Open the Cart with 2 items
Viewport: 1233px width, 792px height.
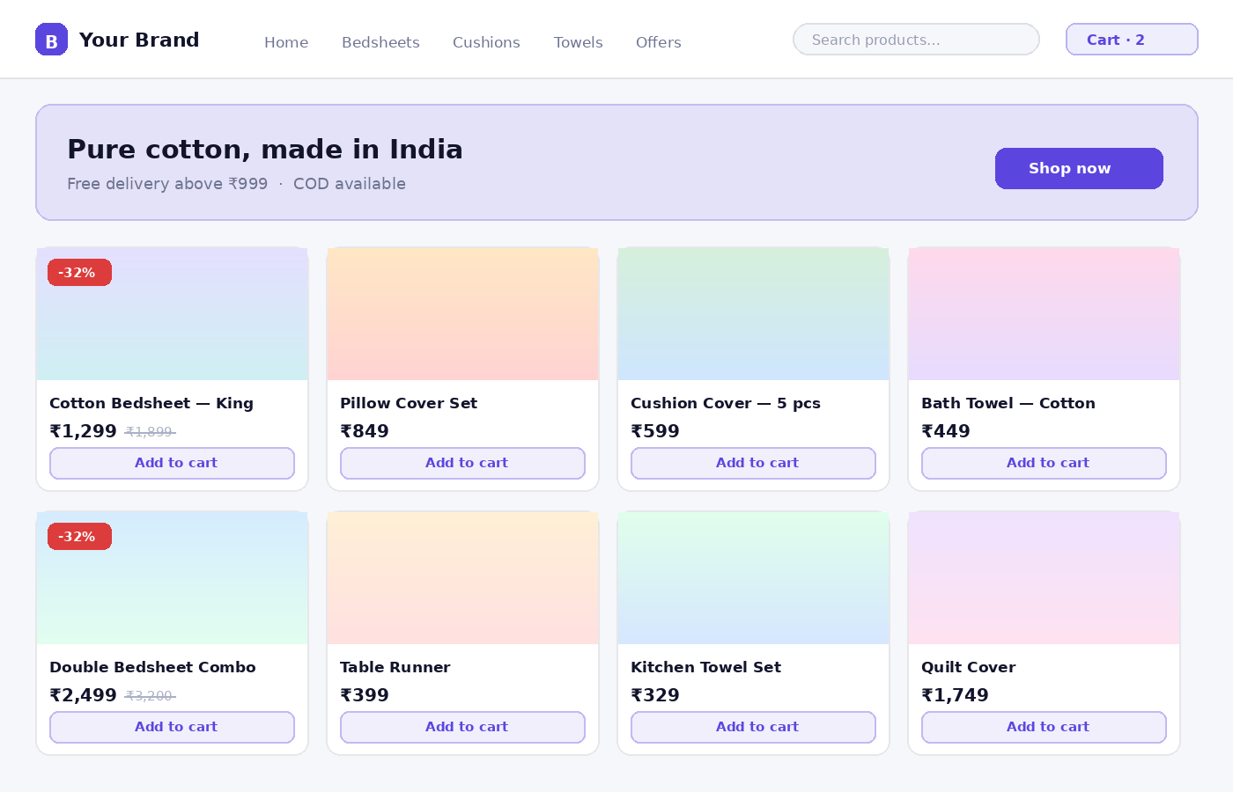1132,40
